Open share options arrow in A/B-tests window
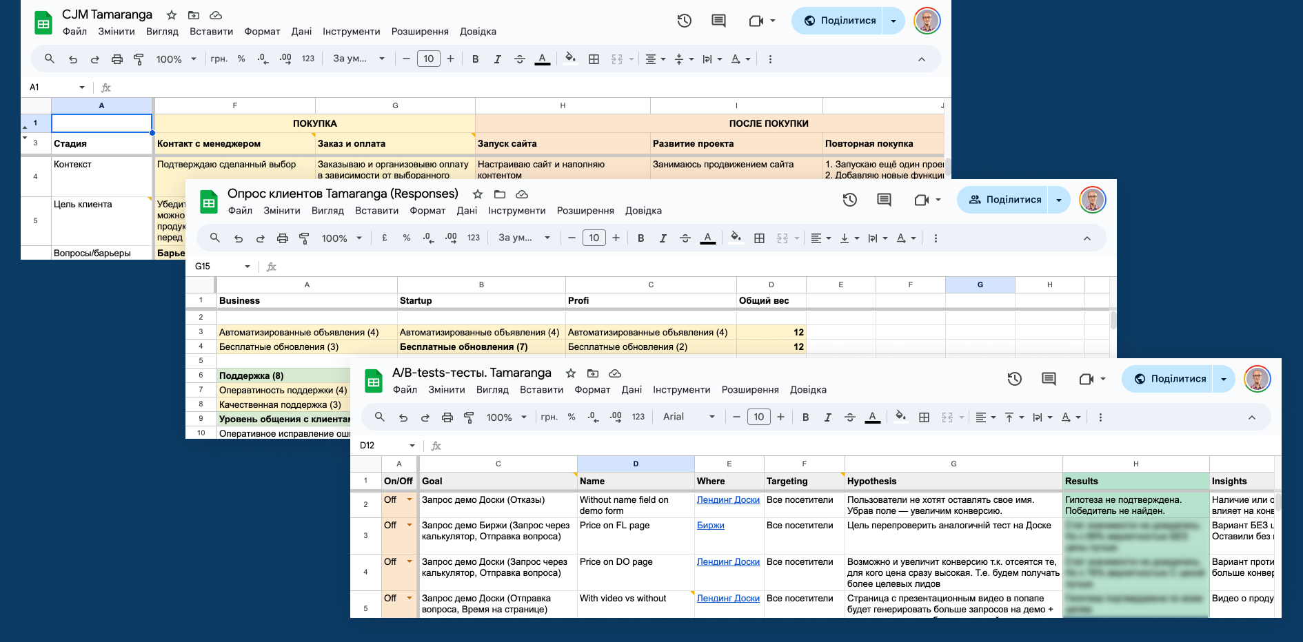1303x642 pixels. [1224, 379]
